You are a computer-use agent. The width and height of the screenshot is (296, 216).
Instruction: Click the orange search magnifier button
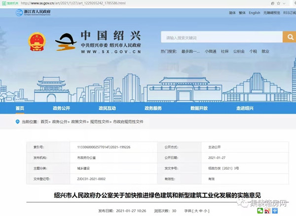pos(289,37)
